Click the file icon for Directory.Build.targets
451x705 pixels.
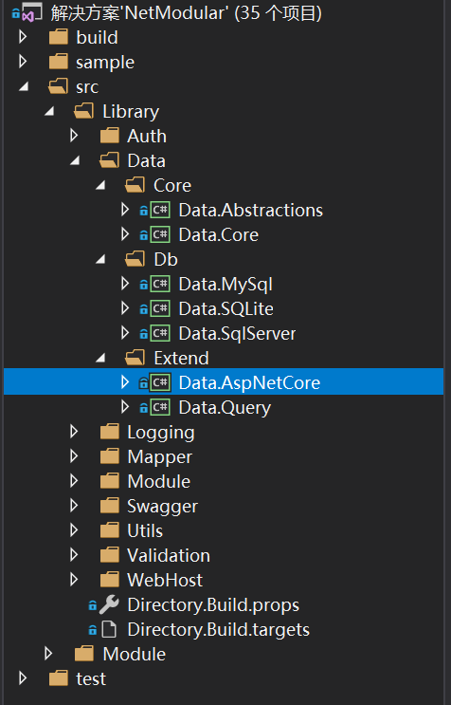[109, 629]
